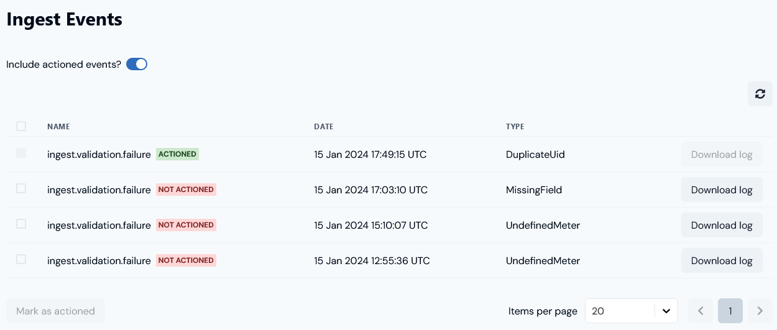Click the Mark as actioned button

[x=55, y=311]
